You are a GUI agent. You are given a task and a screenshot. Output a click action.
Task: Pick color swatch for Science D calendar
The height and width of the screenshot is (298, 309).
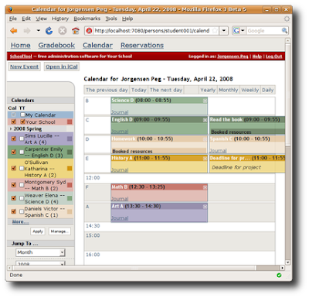(x=70, y=198)
